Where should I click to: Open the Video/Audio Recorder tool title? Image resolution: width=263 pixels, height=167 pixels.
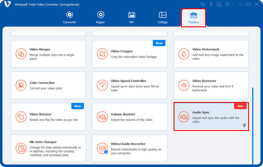[128, 144]
